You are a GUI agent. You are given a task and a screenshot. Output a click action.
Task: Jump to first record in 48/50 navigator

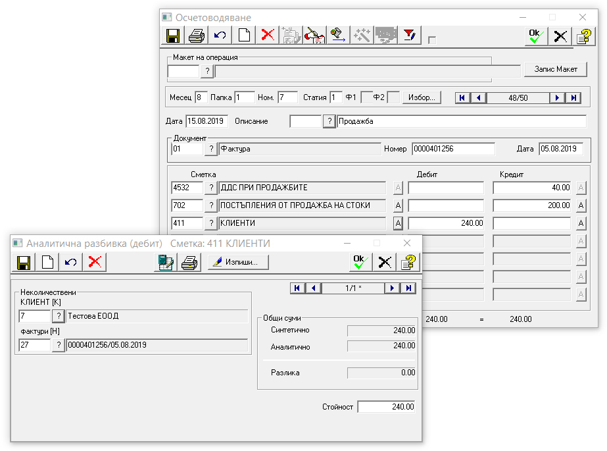pos(462,97)
